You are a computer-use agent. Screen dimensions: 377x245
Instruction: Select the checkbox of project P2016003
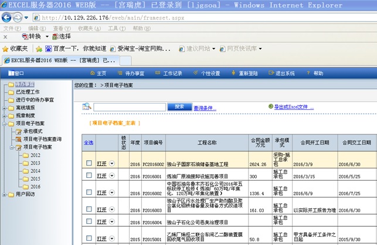point(89,209)
